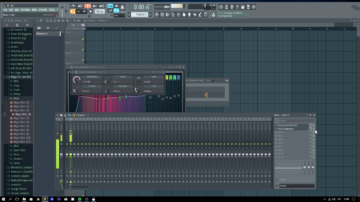Click the one-click audio recording microphone icon
Viewport: 360px width, 202px height.
click(x=232, y=7)
